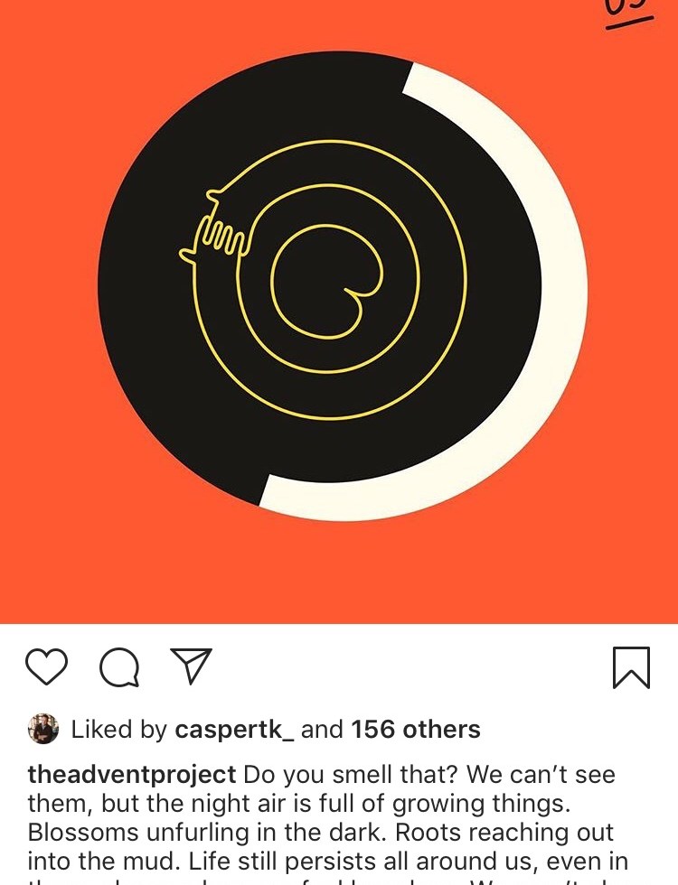Click the 'Liked by' text
678x885 pixels.
tap(119, 730)
